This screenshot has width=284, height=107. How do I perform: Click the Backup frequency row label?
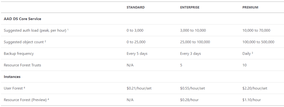pos(19,54)
